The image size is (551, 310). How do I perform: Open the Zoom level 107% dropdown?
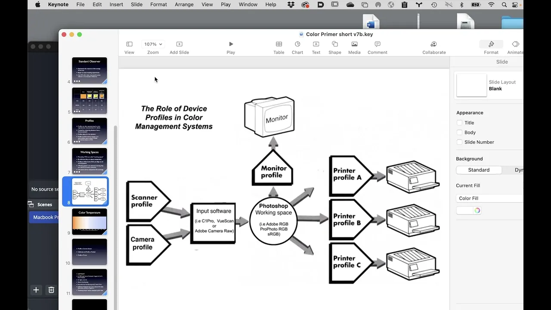(x=153, y=44)
